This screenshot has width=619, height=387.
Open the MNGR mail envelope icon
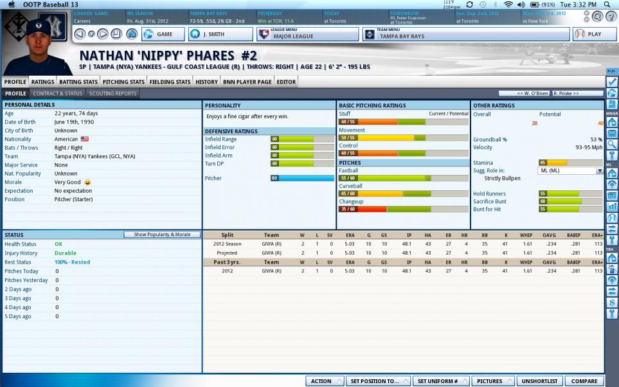point(612,133)
